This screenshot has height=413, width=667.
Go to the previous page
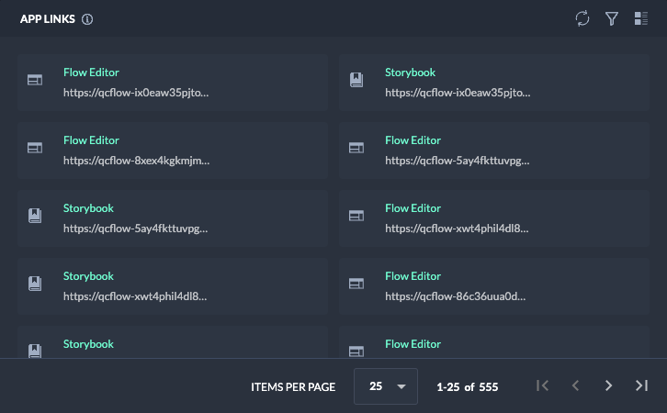pyautogui.click(x=575, y=386)
